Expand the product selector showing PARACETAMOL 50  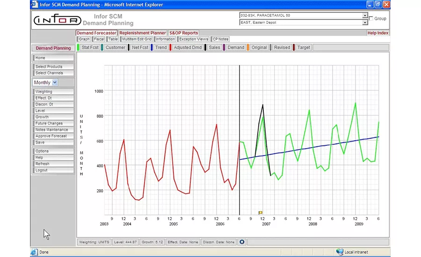click(x=365, y=15)
